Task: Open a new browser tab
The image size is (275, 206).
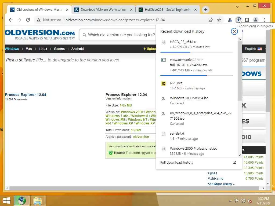Action: (206, 10)
